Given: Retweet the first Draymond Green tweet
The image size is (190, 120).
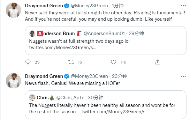Looking at the screenshot, I should [x=71, y=62].
